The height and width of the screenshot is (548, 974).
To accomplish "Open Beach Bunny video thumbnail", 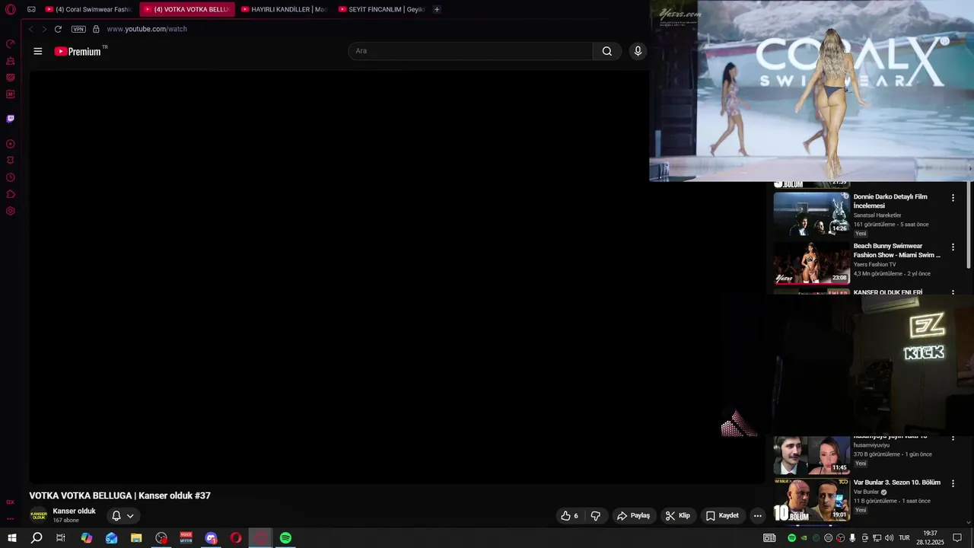I will tap(812, 263).
